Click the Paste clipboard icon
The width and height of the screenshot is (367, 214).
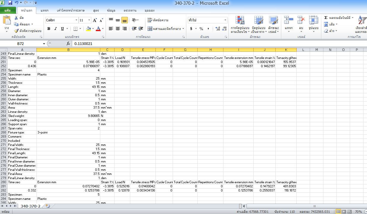pyautogui.click(x=7, y=20)
